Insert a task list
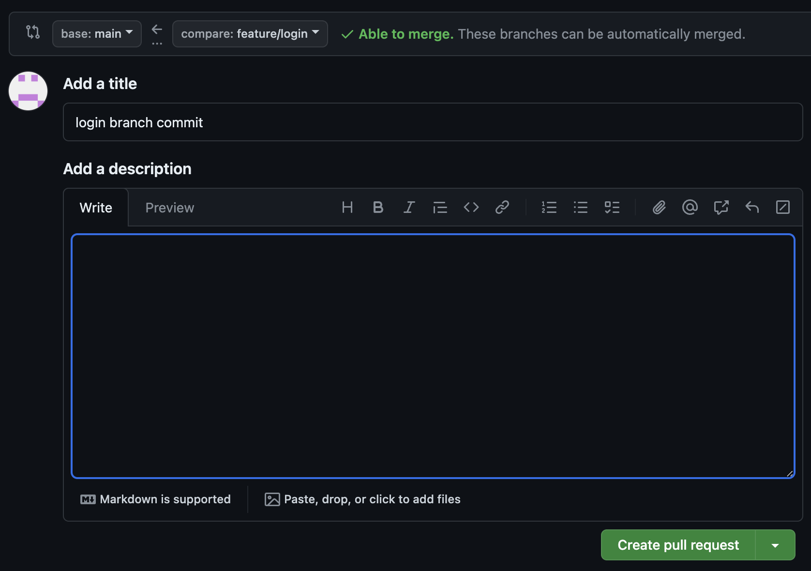 pos(612,208)
